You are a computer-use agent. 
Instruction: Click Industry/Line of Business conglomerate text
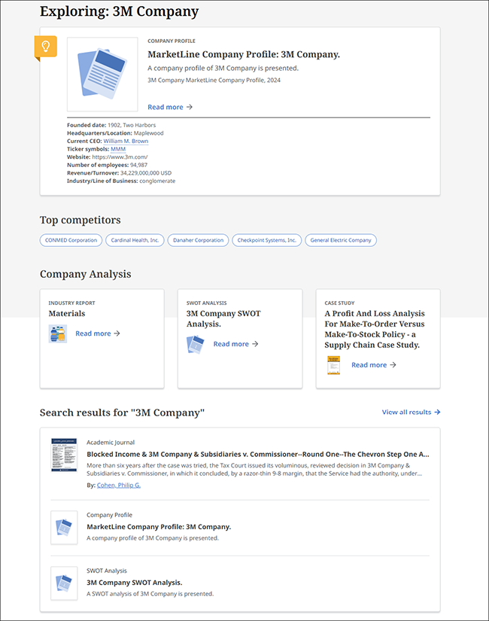(x=121, y=181)
